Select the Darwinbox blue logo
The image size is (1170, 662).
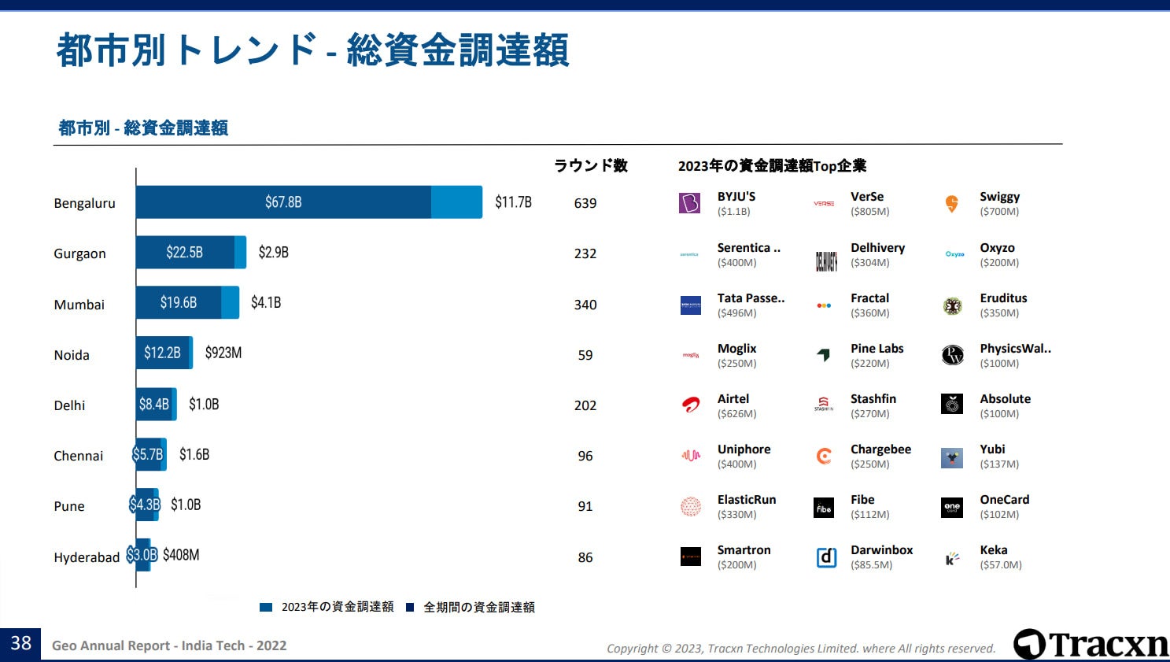pyautogui.click(x=826, y=558)
